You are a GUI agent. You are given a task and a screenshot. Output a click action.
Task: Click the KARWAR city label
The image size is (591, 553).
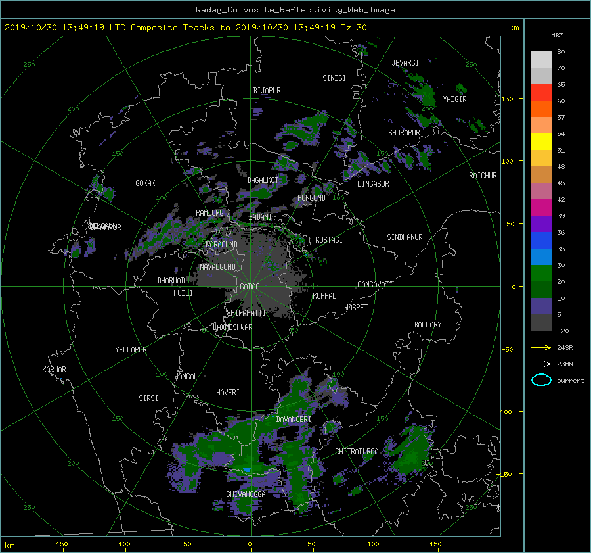tap(54, 370)
